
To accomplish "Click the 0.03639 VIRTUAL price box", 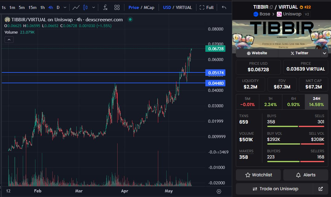I will click(x=306, y=67).
